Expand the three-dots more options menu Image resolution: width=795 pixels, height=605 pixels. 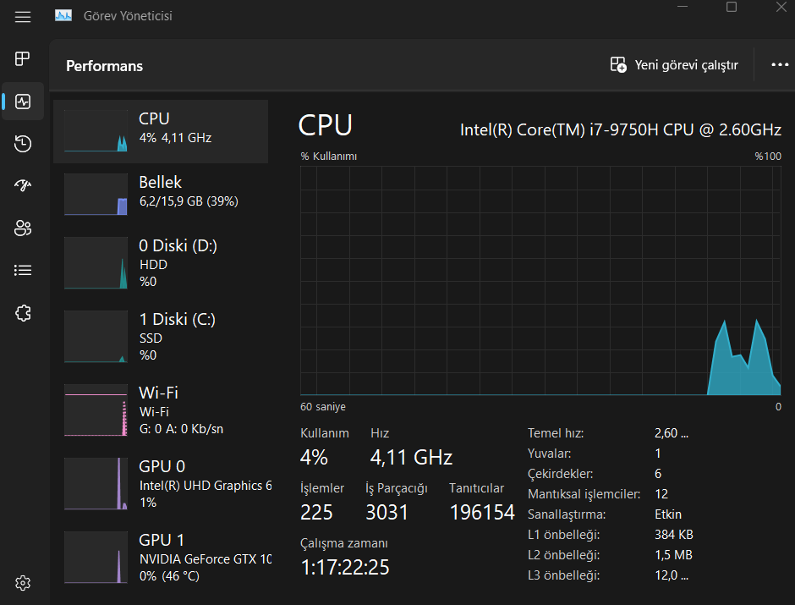tap(779, 65)
